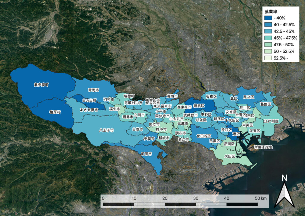
Task: Click the 就業率 legend title
Action: click(271, 12)
